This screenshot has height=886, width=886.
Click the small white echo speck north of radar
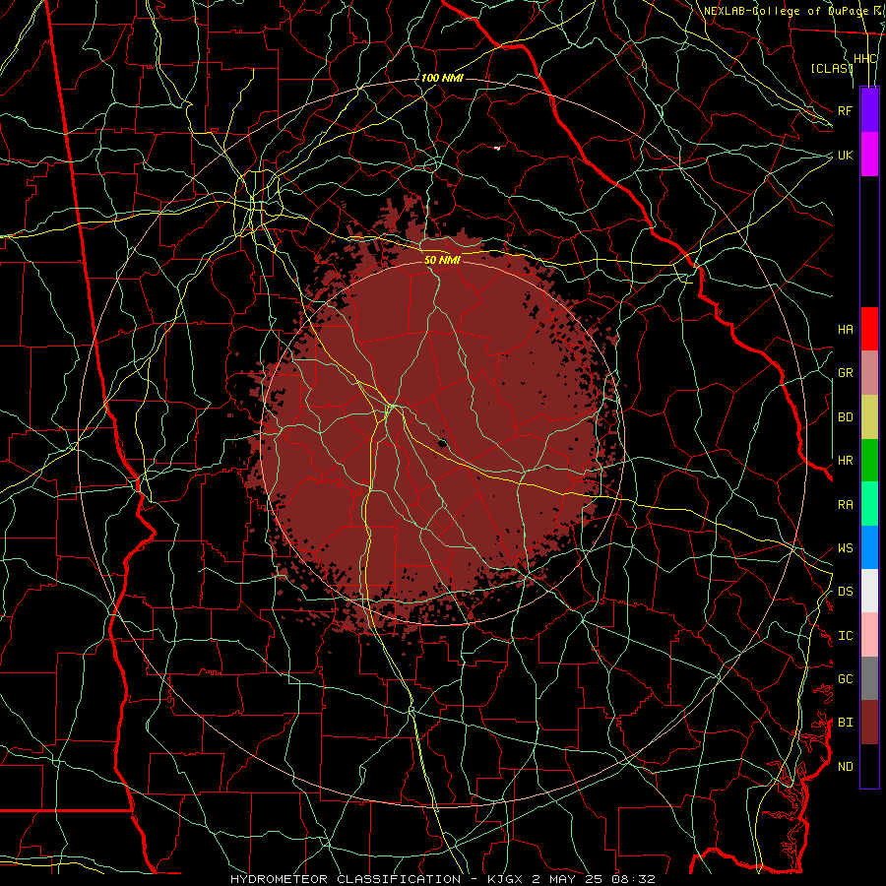click(x=497, y=148)
